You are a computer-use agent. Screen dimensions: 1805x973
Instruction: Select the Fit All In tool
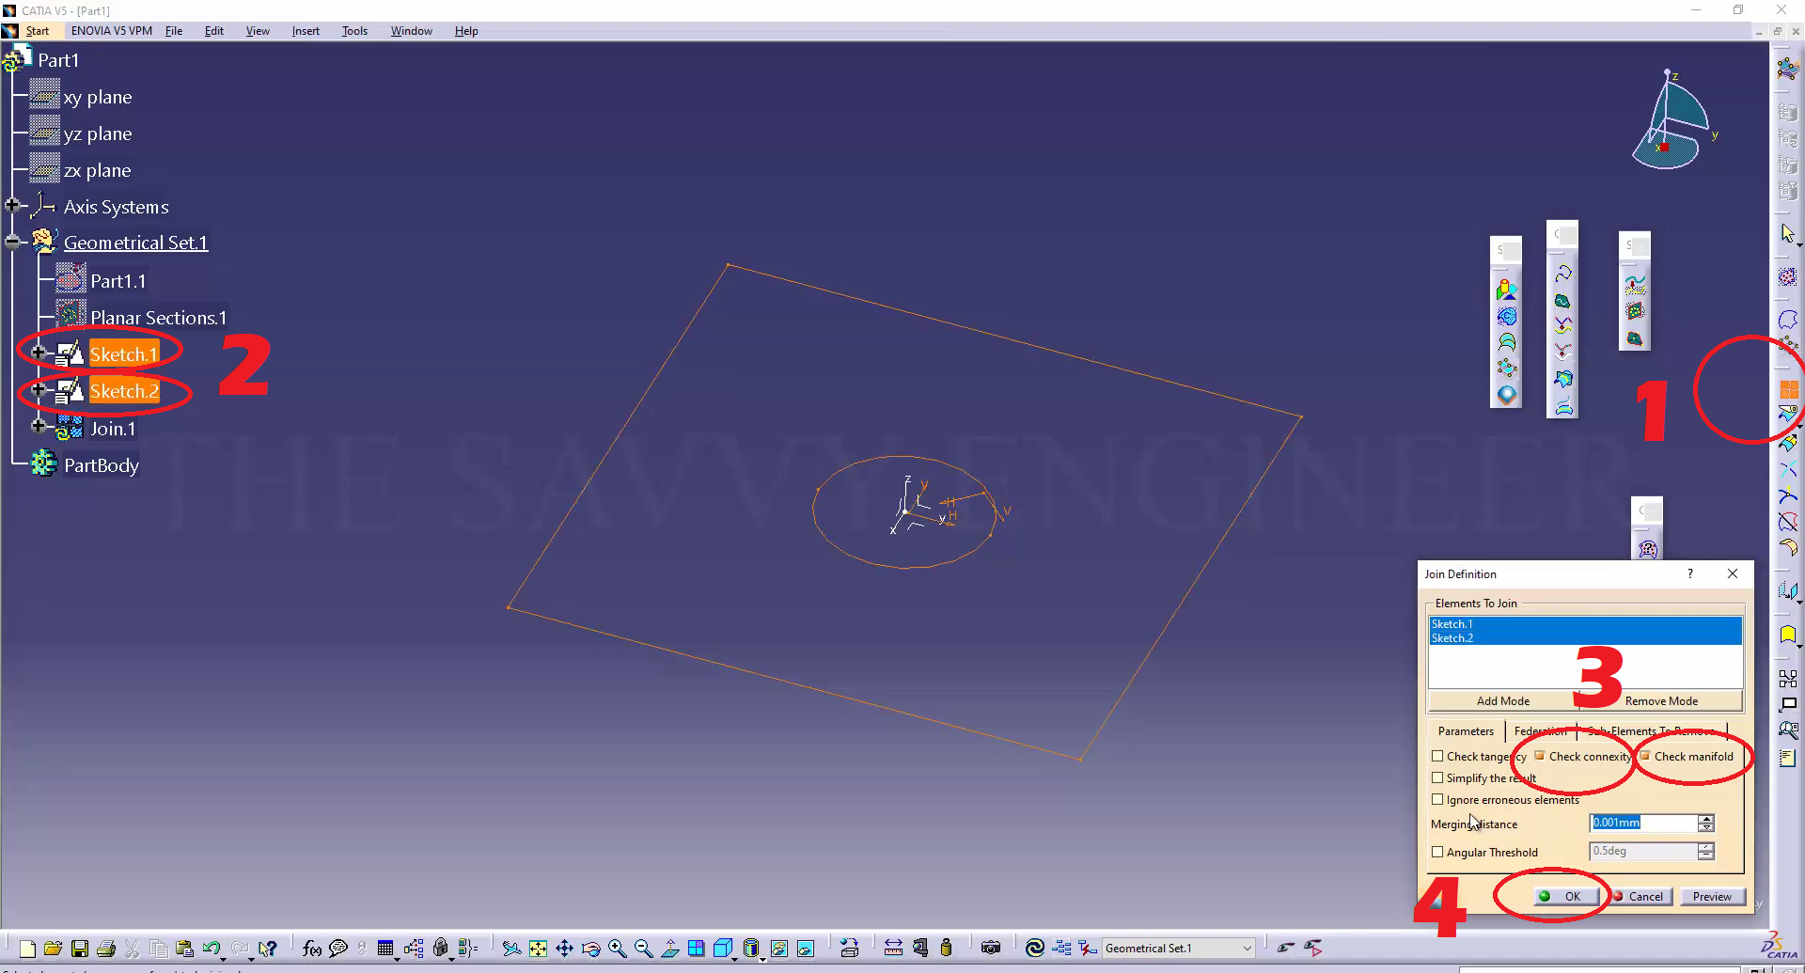(538, 949)
